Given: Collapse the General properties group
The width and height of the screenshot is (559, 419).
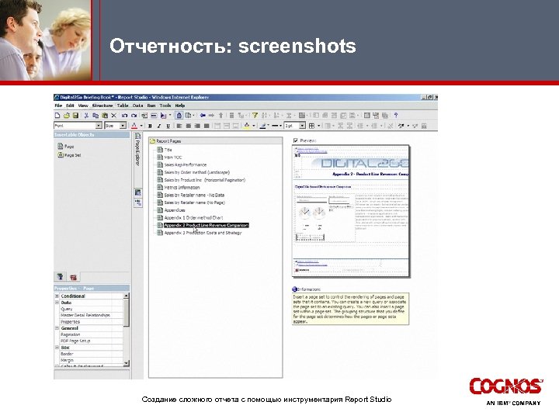Looking at the screenshot, I should pos(57,328).
